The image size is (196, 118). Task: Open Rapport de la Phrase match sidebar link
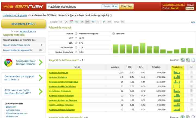[x=16, y=45]
